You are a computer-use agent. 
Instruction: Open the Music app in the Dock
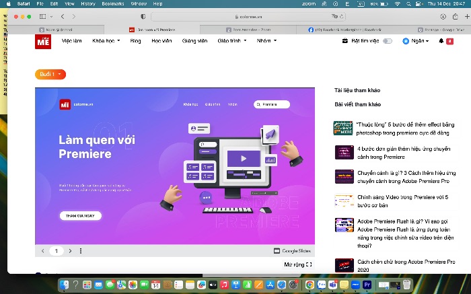click(x=224, y=284)
